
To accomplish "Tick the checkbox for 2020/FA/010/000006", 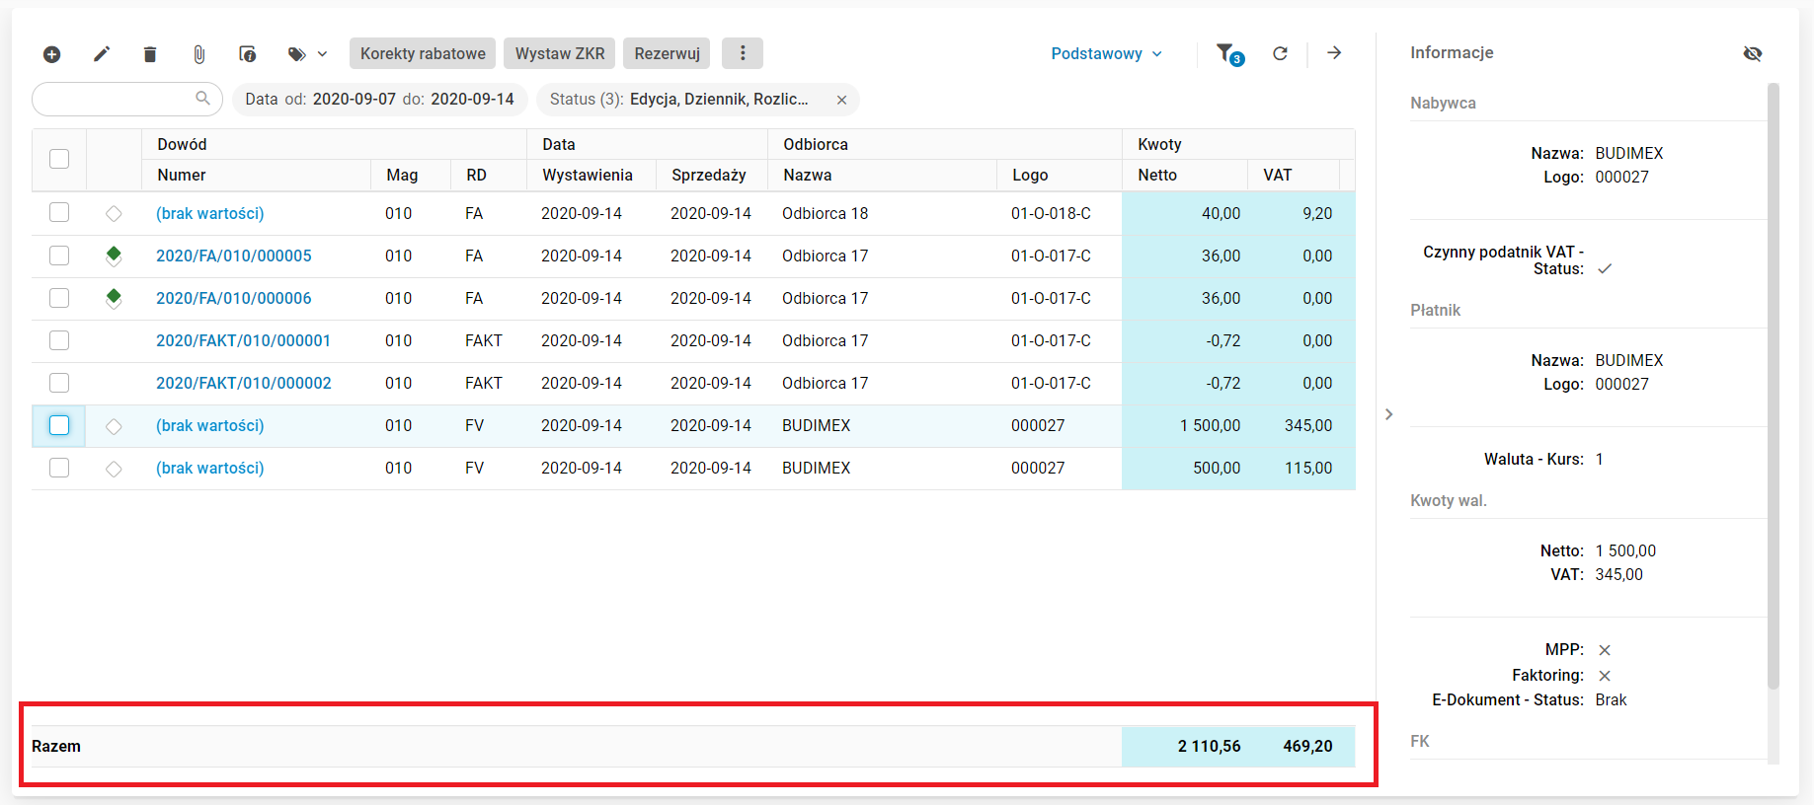I will 59,298.
